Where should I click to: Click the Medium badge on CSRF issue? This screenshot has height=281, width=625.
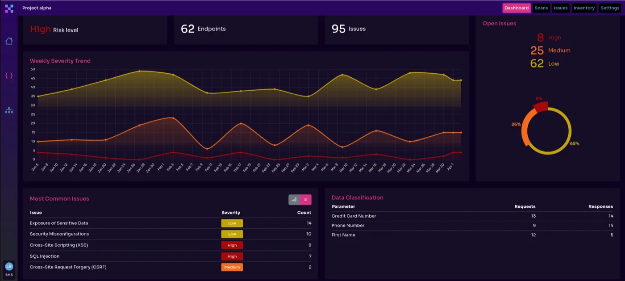coord(232,267)
